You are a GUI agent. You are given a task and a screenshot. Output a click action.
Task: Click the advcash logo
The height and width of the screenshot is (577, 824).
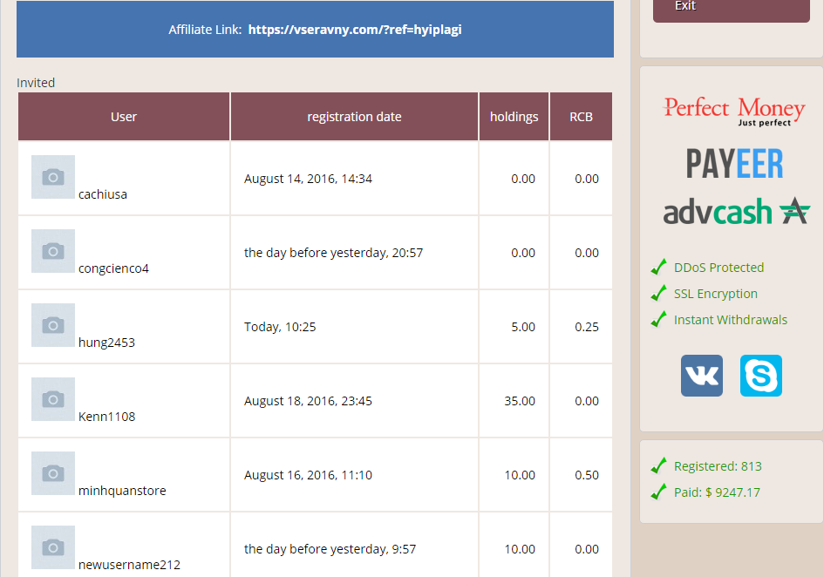[736, 211]
